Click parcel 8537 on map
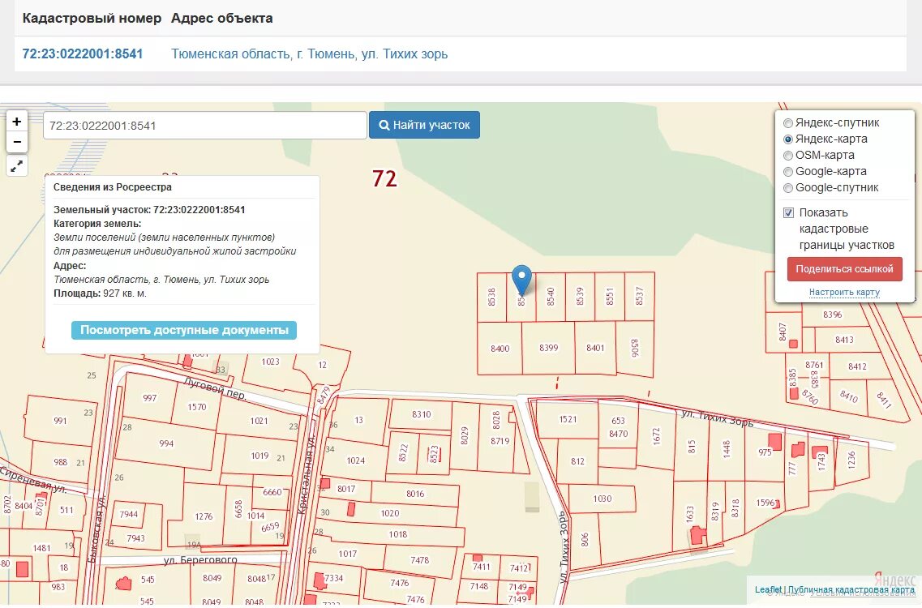 tap(639, 296)
